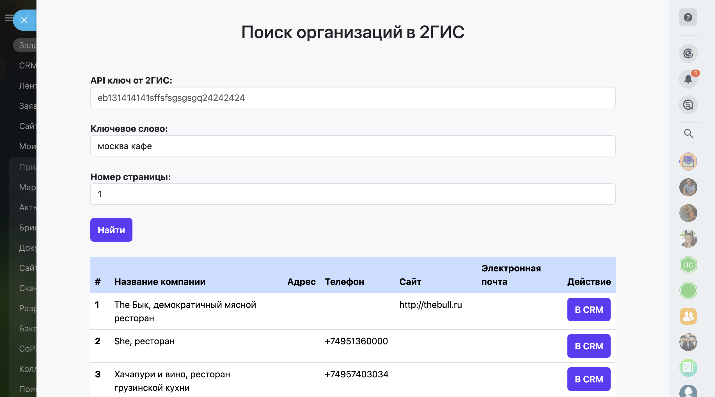
Task: Add She ресторан to CRM
Action: pyautogui.click(x=589, y=346)
